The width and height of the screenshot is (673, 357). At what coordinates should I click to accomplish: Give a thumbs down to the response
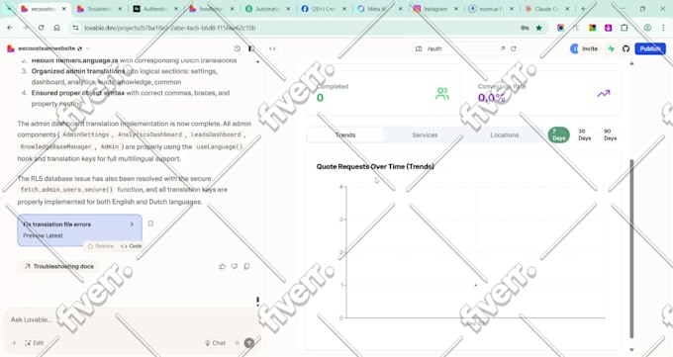(x=235, y=266)
